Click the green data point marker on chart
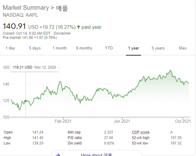The width and height of the screenshot is (196, 156). [25, 101]
